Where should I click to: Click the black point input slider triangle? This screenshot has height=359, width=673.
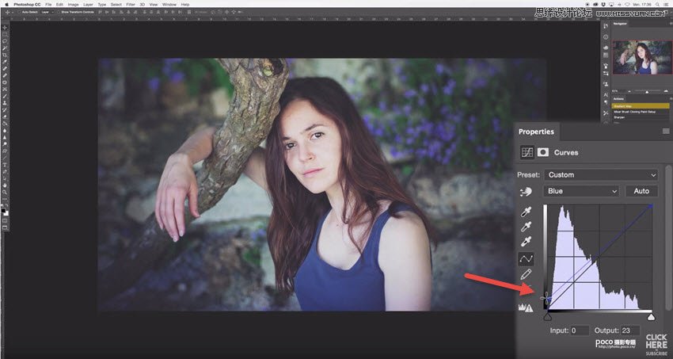547,317
